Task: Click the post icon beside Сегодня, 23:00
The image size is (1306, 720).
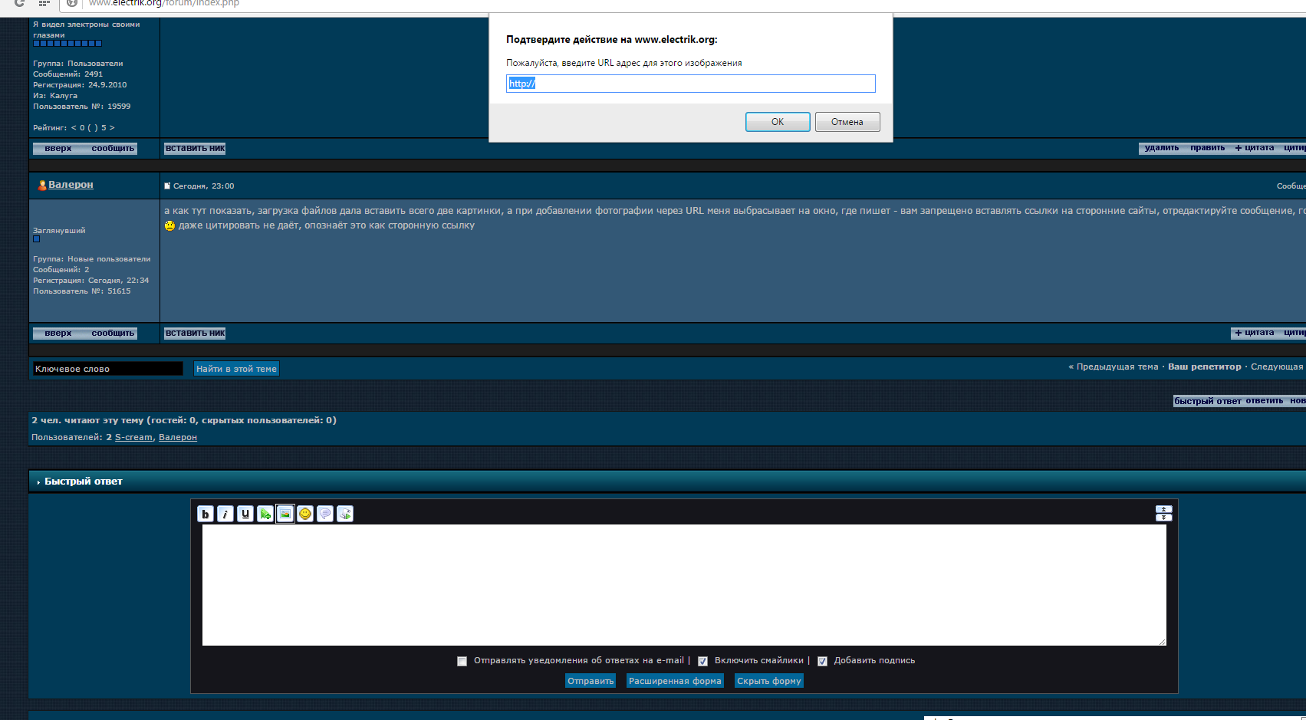Action: [167, 186]
